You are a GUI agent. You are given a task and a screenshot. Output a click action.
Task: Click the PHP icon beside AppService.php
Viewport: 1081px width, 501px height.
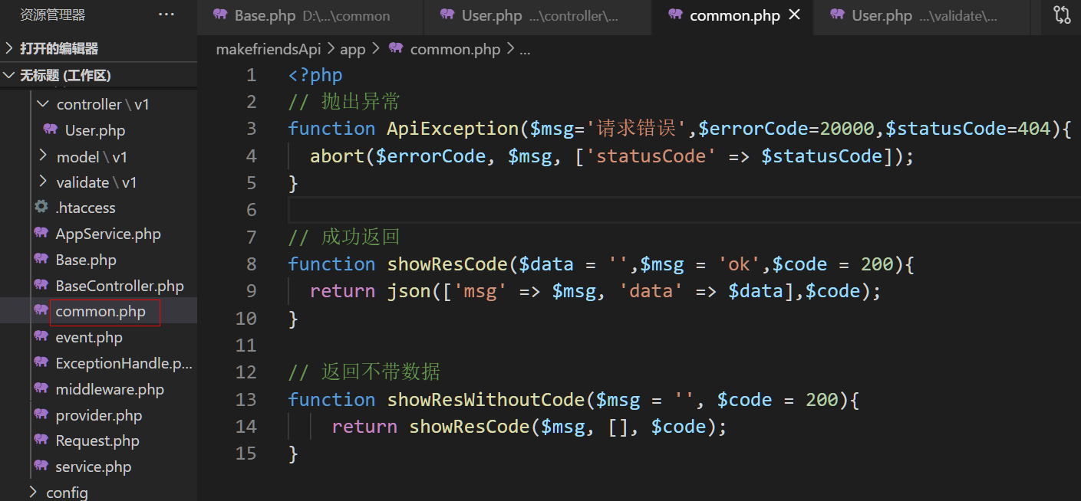click(x=41, y=234)
